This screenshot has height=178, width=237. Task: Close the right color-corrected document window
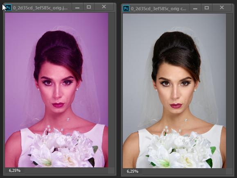(x=222, y=7)
